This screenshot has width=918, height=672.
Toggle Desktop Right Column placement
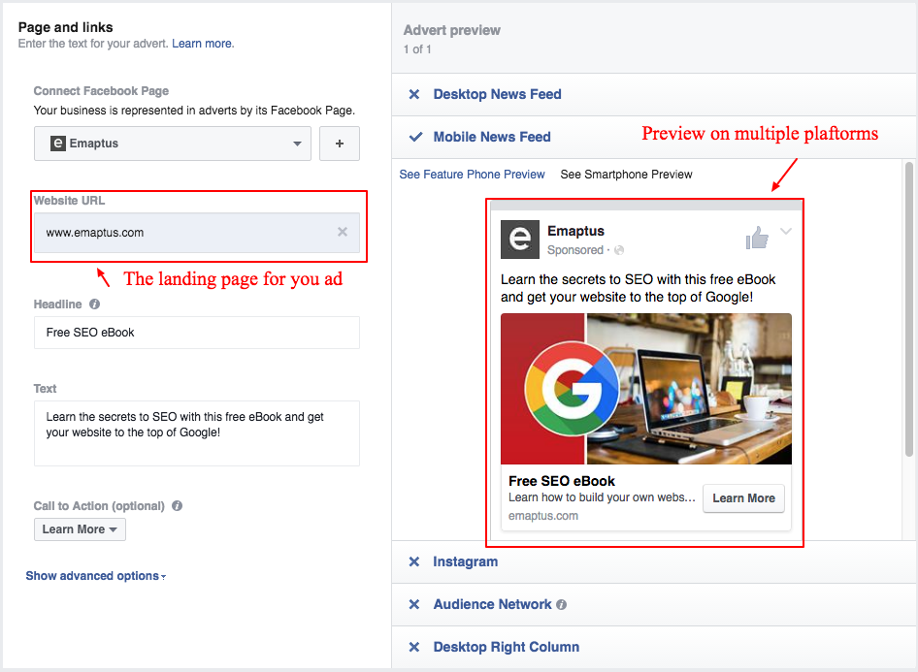point(414,647)
